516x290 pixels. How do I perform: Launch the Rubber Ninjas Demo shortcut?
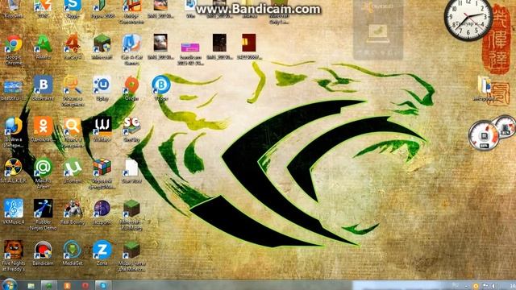pyautogui.click(x=43, y=209)
